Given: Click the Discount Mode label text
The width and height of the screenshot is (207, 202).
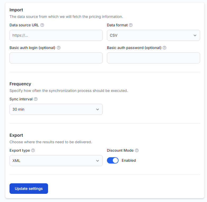Looking at the screenshot, I should [120, 150].
